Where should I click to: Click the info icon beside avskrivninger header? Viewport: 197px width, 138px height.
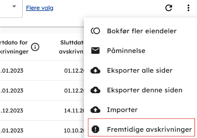(35, 47)
